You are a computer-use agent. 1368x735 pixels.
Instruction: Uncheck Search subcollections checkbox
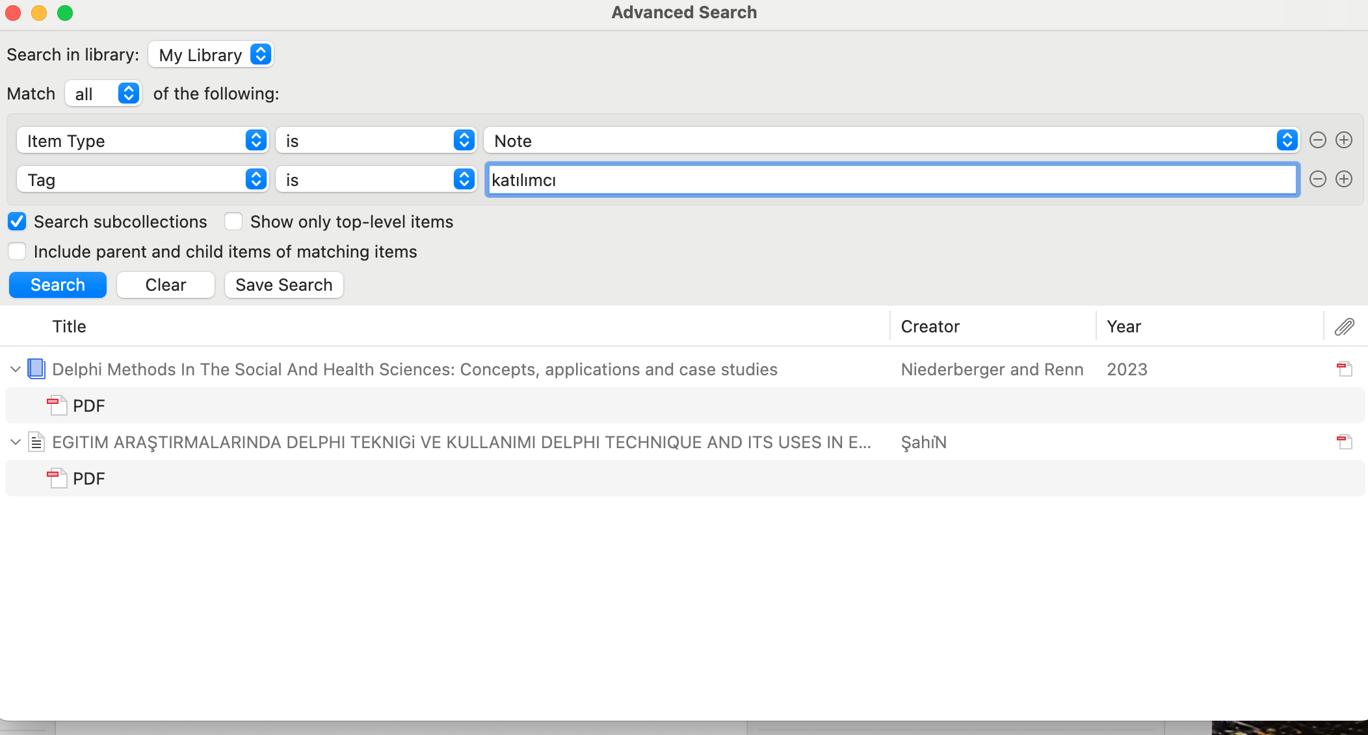pyautogui.click(x=17, y=222)
